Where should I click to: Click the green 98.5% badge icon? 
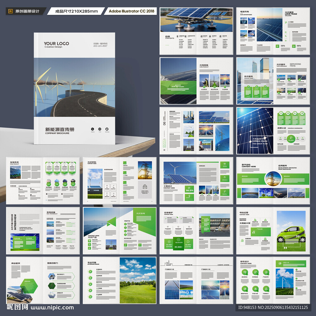[189, 189]
